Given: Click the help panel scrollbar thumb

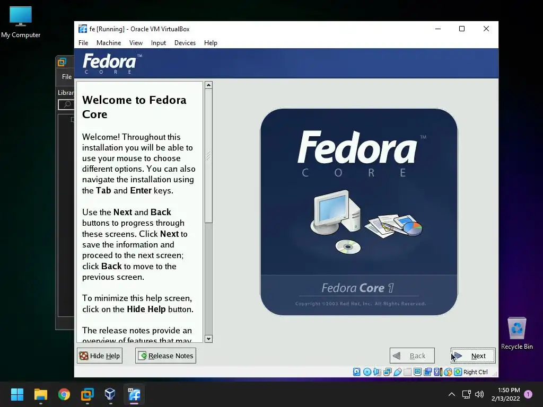Looking at the screenshot, I should (208, 156).
